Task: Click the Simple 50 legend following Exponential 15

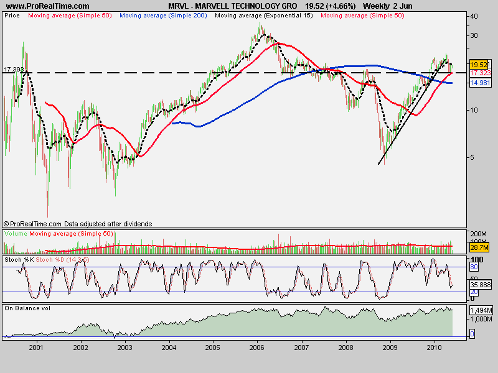Action: 362,16
